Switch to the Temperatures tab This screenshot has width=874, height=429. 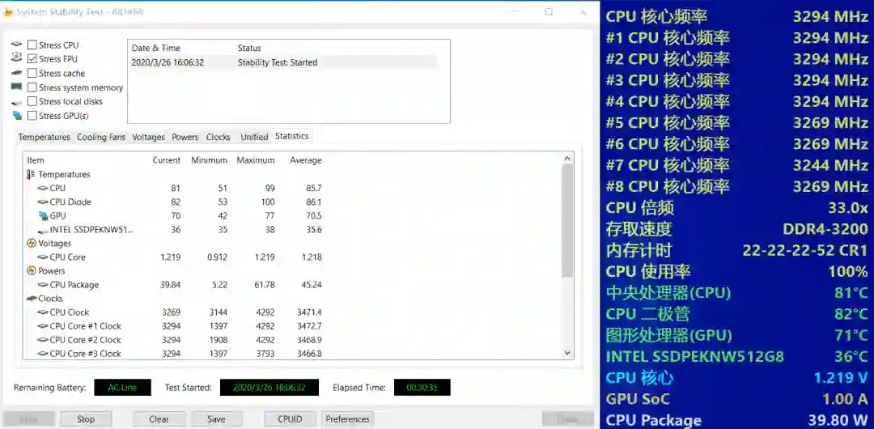point(44,138)
